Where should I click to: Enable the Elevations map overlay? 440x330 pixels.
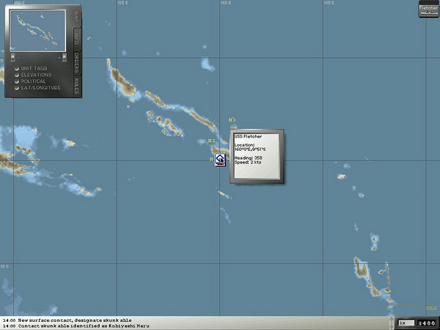click(x=17, y=75)
